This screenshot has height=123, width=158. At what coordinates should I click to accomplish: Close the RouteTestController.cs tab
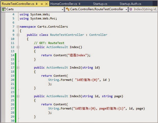[46, 4]
